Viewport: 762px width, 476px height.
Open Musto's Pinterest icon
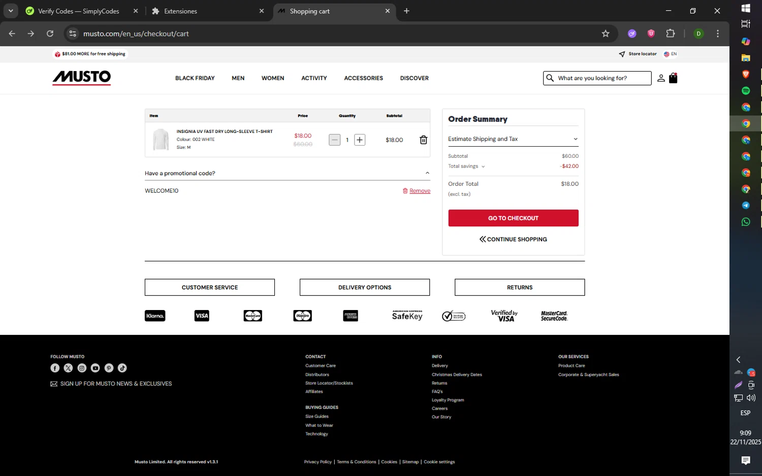(109, 368)
